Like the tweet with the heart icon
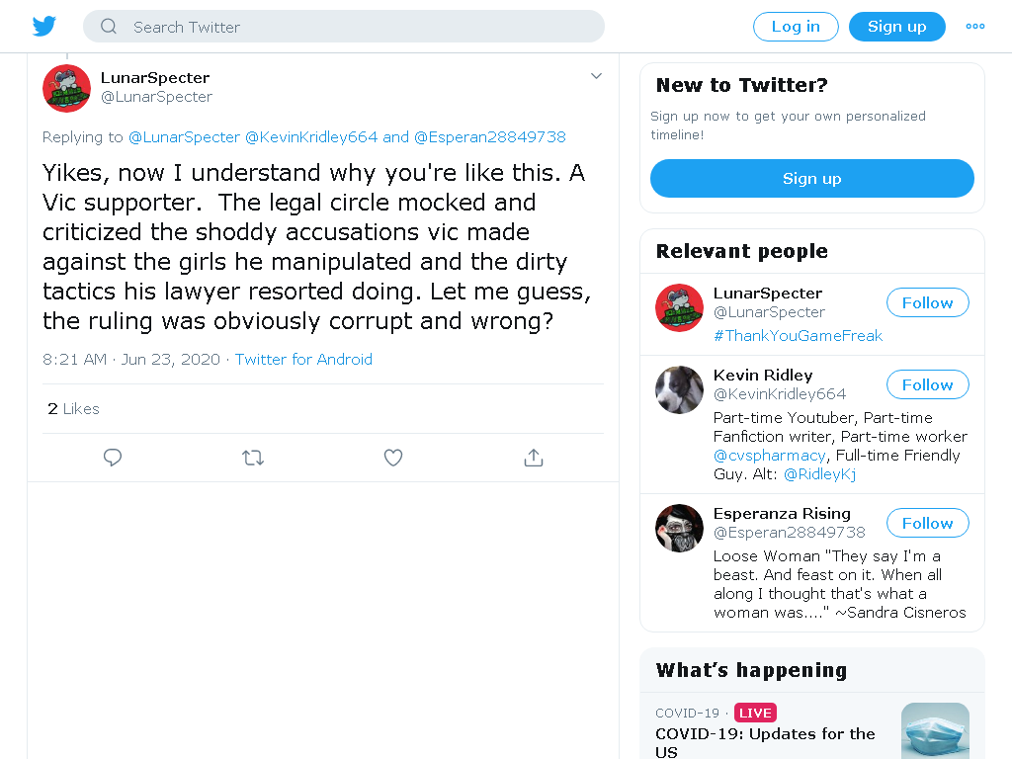This screenshot has width=1012, height=759. (393, 458)
